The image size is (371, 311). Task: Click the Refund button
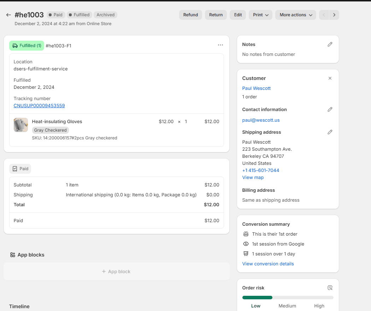[190, 15]
